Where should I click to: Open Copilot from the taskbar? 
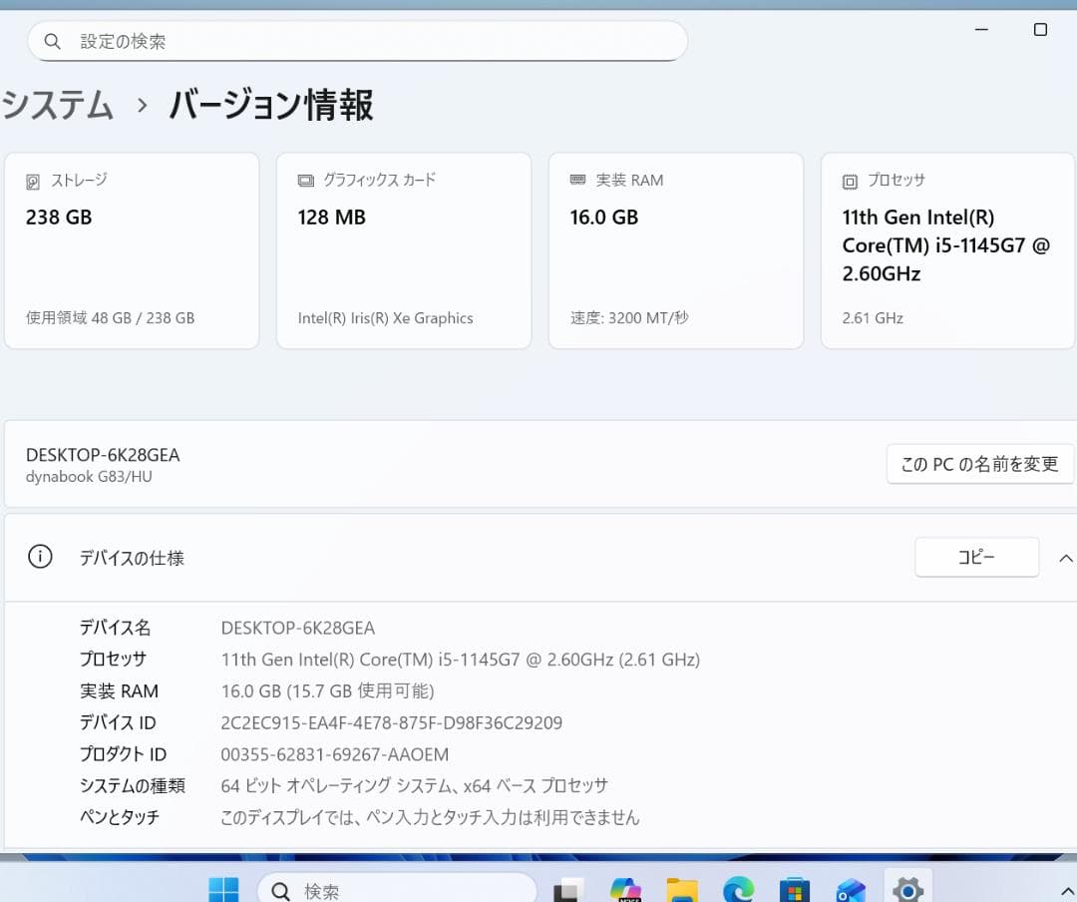coord(624,888)
